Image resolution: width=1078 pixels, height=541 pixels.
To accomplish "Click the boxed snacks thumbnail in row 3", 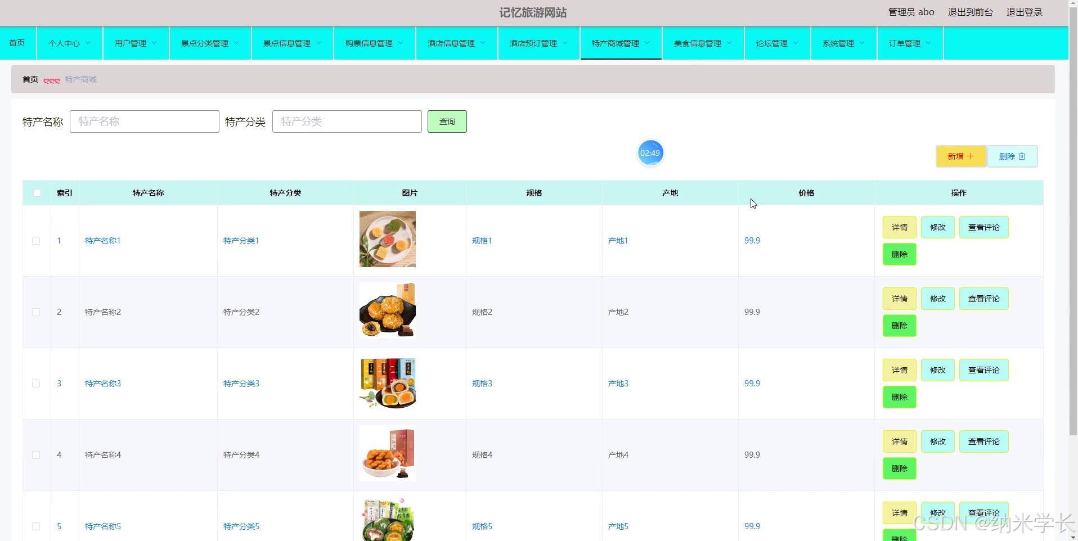I will (388, 382).
